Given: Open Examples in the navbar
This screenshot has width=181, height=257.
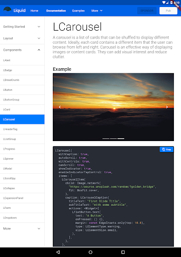Looking at the screenshot, I should click(78, 11).
